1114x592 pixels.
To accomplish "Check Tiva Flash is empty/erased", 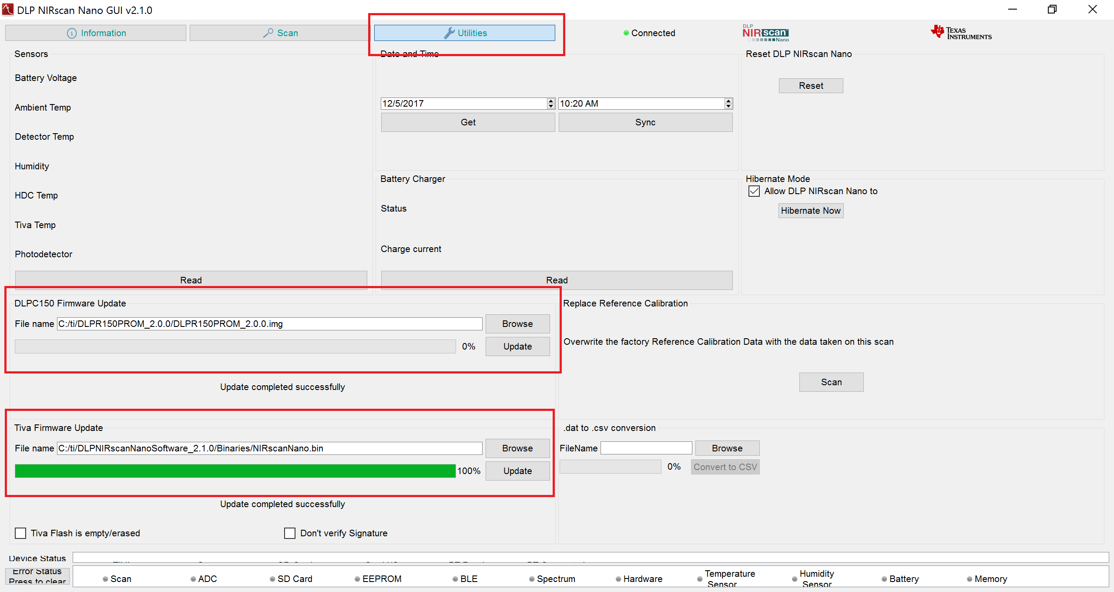I will 20,533.
